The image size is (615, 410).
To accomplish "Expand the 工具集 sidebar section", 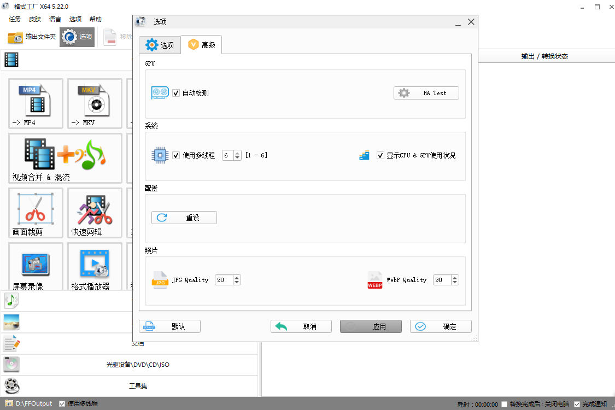I will (139, 385).
